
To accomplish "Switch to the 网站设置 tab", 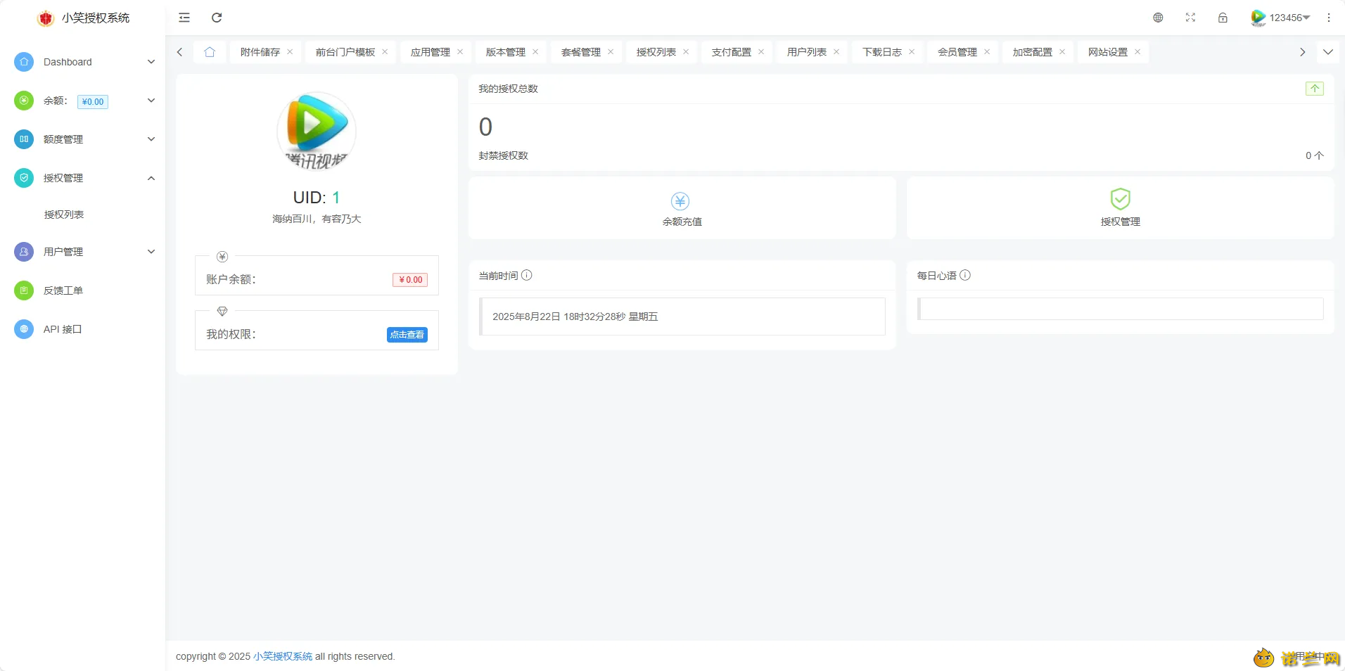I will (x=1108, y=52).
